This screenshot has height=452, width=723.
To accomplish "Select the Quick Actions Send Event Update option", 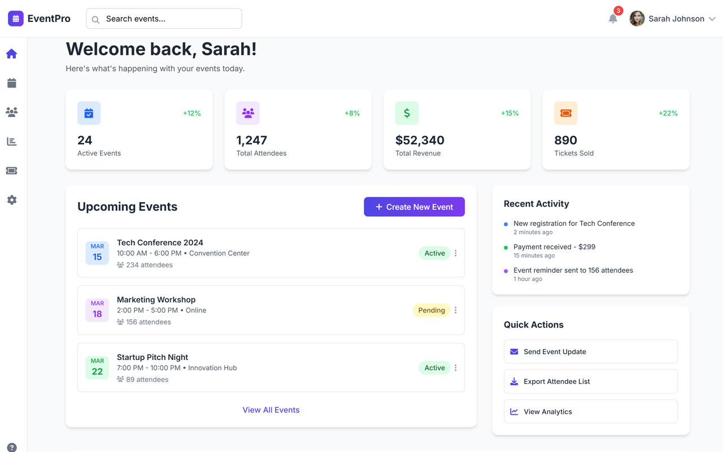I will tap(590, 351).
